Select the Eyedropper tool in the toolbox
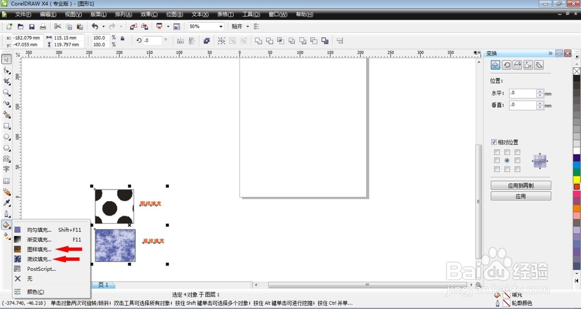Screen dimensions: 581x309 (6, 202)
